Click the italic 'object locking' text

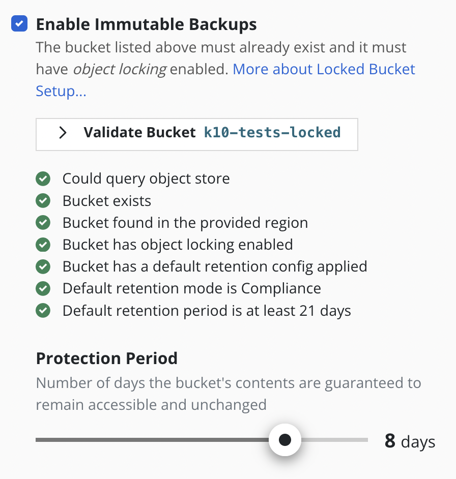(x=120, y=69)
